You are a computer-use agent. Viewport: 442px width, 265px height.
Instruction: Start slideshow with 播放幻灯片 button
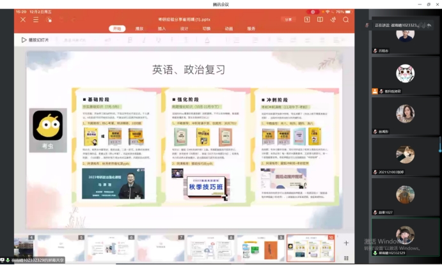pos(35,40)
